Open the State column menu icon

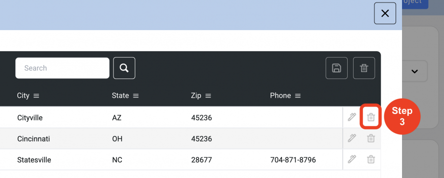coord(136,96)
